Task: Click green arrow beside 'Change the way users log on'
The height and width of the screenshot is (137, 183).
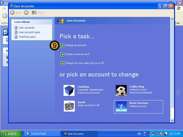Action: [62, 63]
